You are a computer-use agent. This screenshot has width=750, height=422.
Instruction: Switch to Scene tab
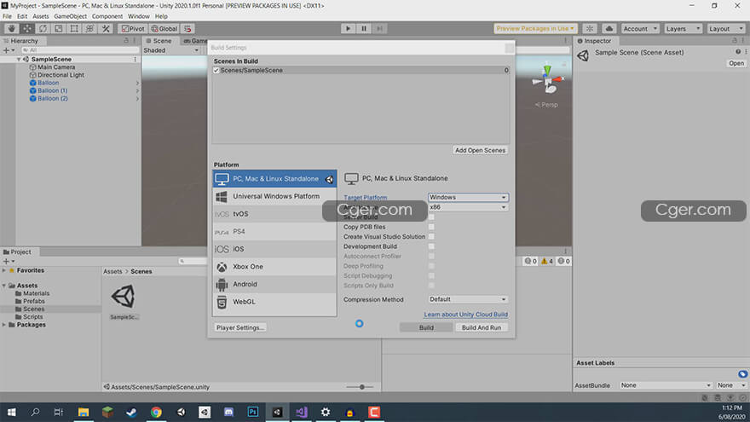[x=159, y=41]
